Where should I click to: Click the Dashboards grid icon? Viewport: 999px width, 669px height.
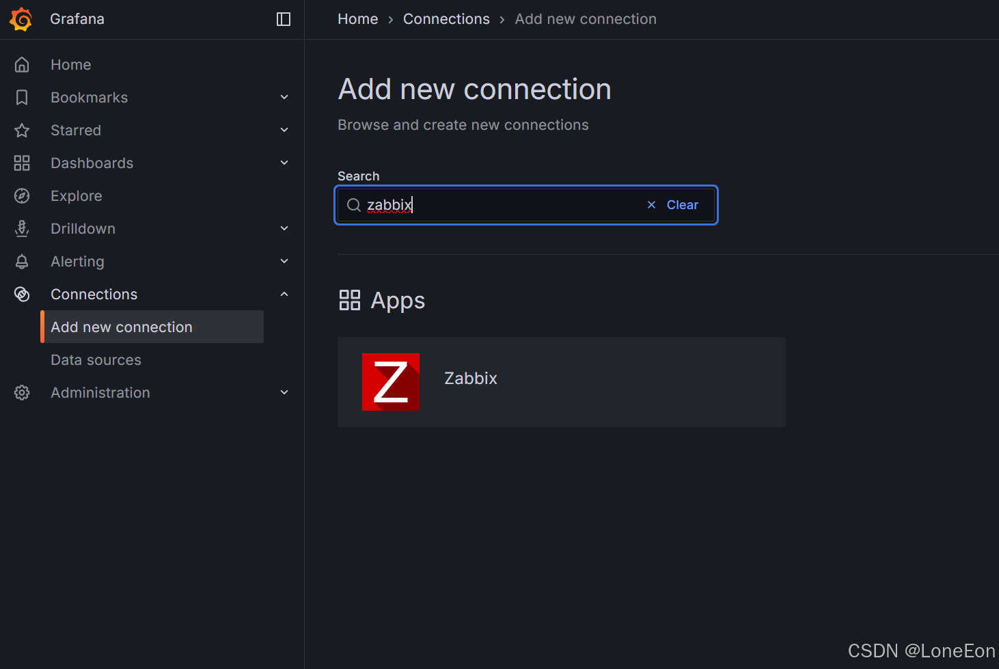coord(22,163)
